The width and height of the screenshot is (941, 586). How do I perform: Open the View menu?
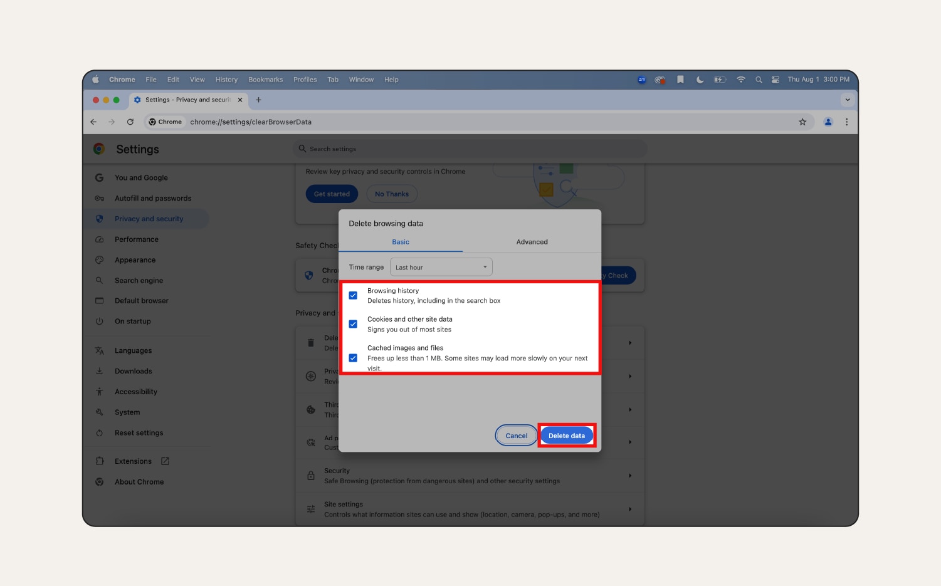[197, 80]
